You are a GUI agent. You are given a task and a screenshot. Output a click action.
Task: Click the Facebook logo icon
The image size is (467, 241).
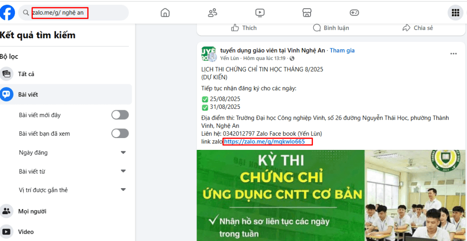click(8, 13)
